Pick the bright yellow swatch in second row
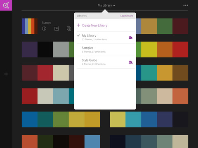Screen dimensions: 198x148 pyautogui.click(x=149, y=49)
